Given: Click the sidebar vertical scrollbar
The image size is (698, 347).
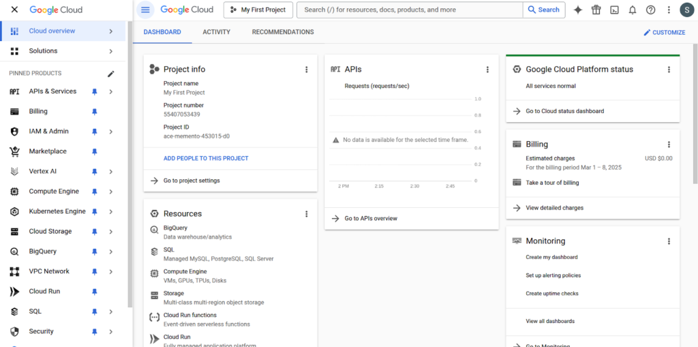Looking at the screenshot, I should (130, 164).
